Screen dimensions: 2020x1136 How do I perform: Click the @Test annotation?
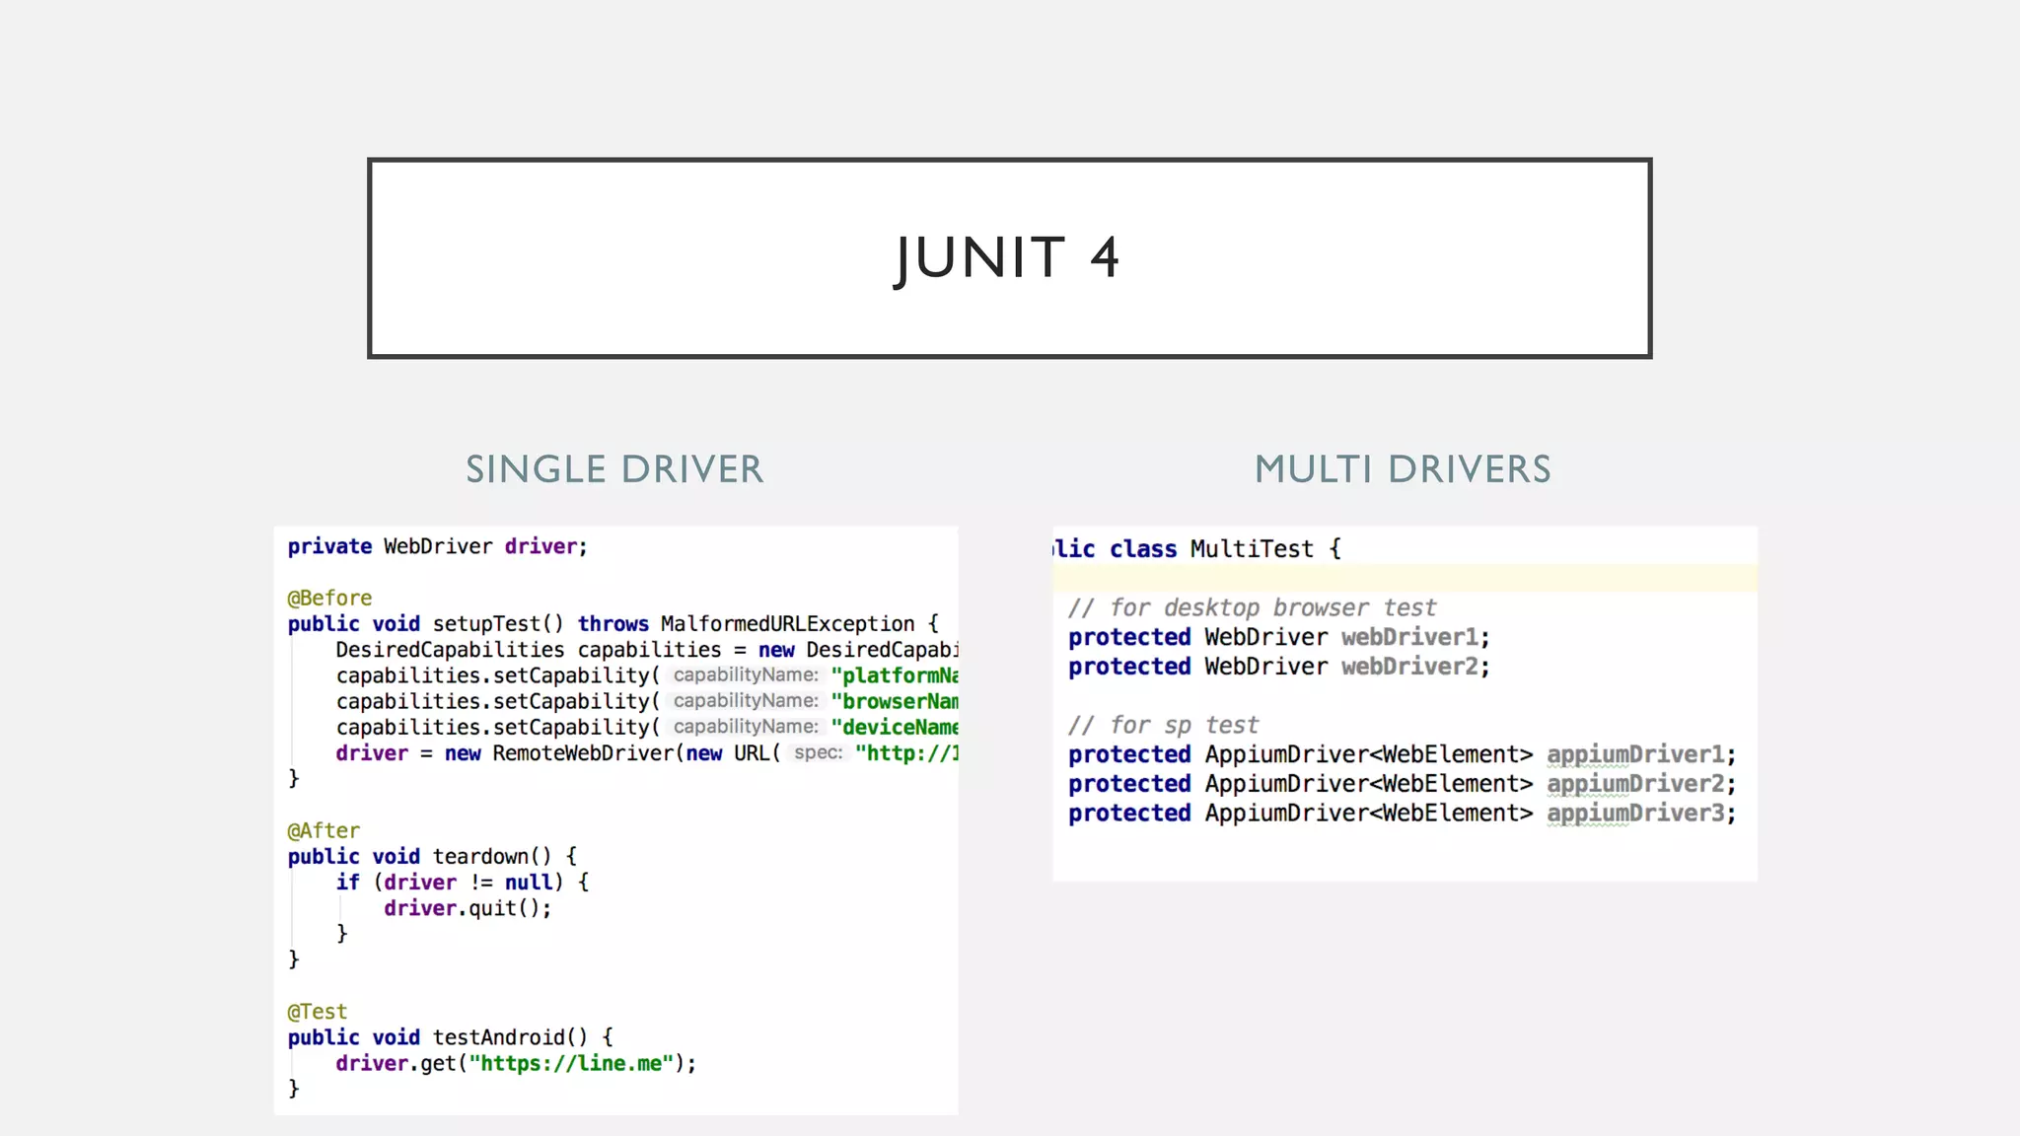click(318, 1012)
